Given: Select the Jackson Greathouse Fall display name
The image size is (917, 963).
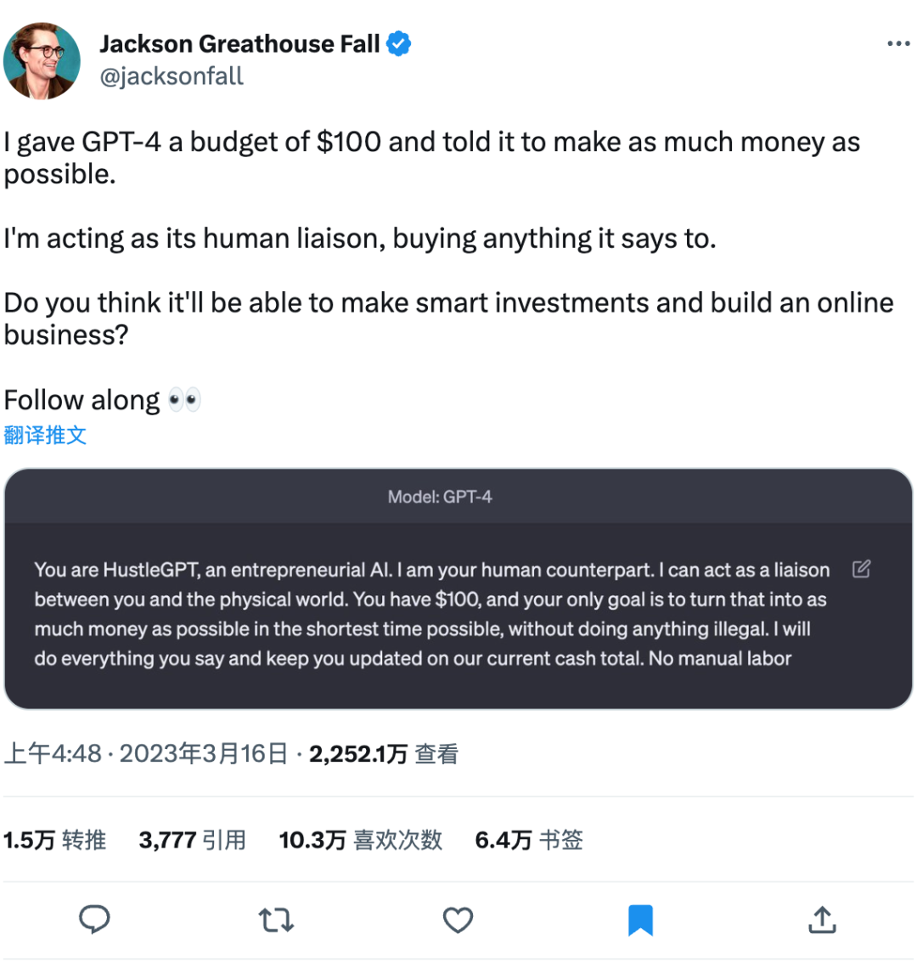Looking at the screenshot, I should (x=240, y=43).
